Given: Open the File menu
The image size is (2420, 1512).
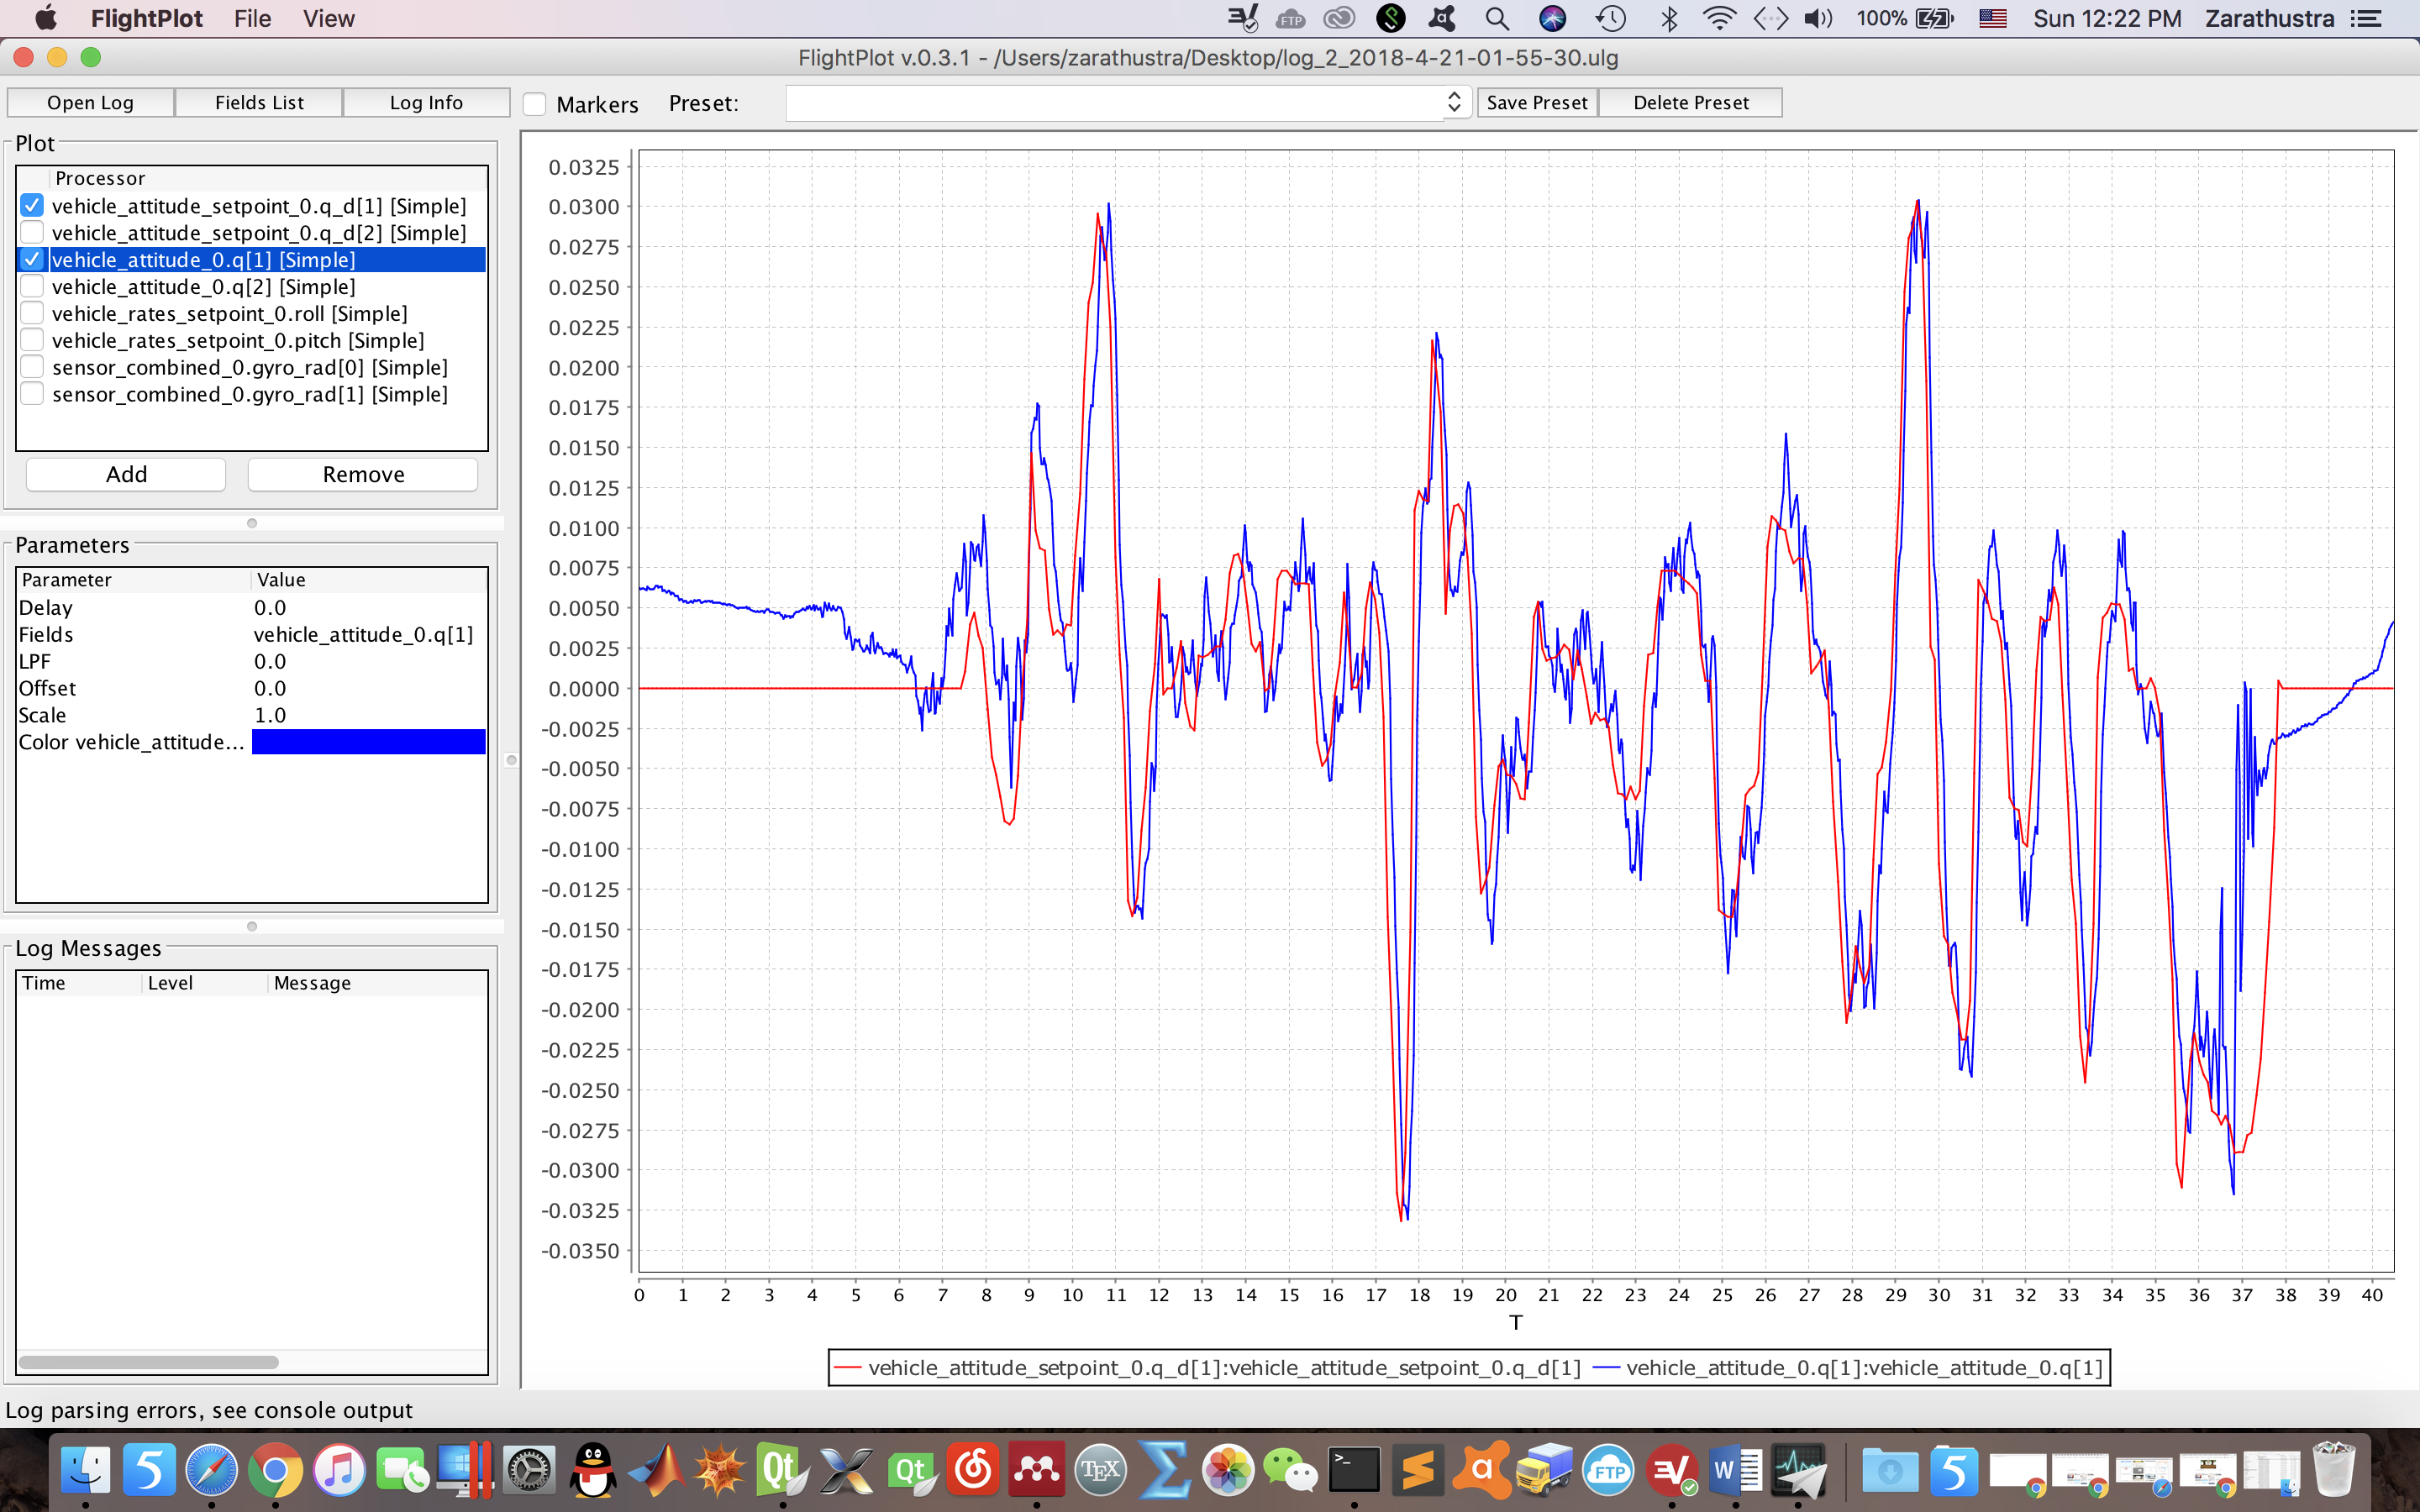Looking at the screenshot, I should 252,18.
